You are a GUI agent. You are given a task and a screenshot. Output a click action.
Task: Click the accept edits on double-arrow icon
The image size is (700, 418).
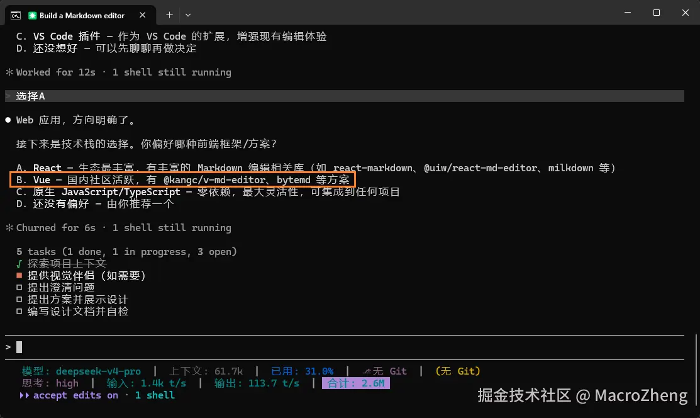click(24, 395)
